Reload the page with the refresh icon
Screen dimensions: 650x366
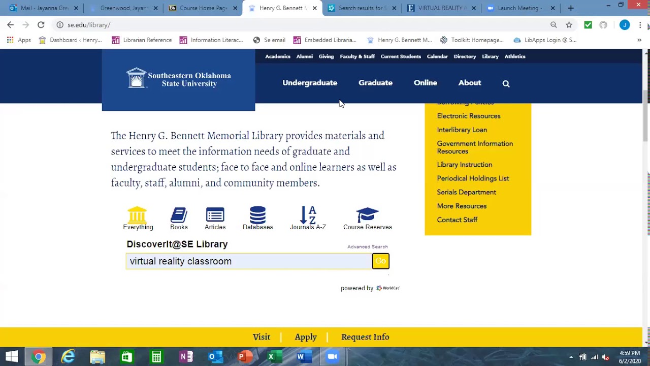pos(41,24)
